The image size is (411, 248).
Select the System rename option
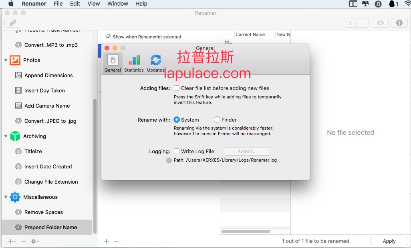[x=177, y=120]
